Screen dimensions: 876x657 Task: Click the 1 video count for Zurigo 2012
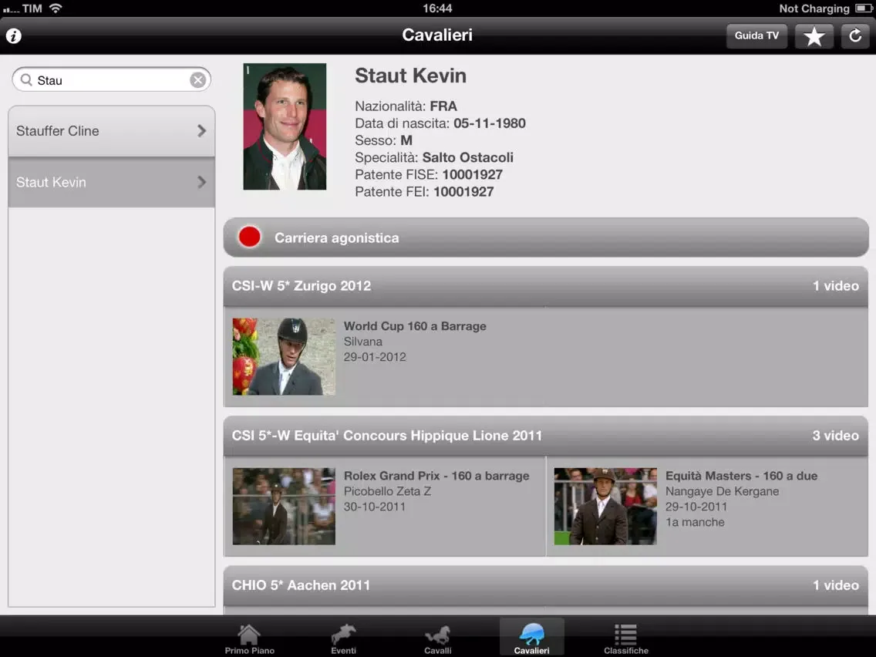pos(835,286)
